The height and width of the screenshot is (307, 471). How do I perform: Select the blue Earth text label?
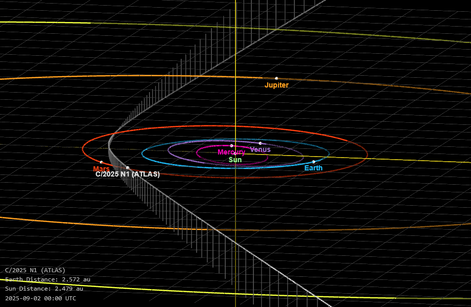pos(313,168)
